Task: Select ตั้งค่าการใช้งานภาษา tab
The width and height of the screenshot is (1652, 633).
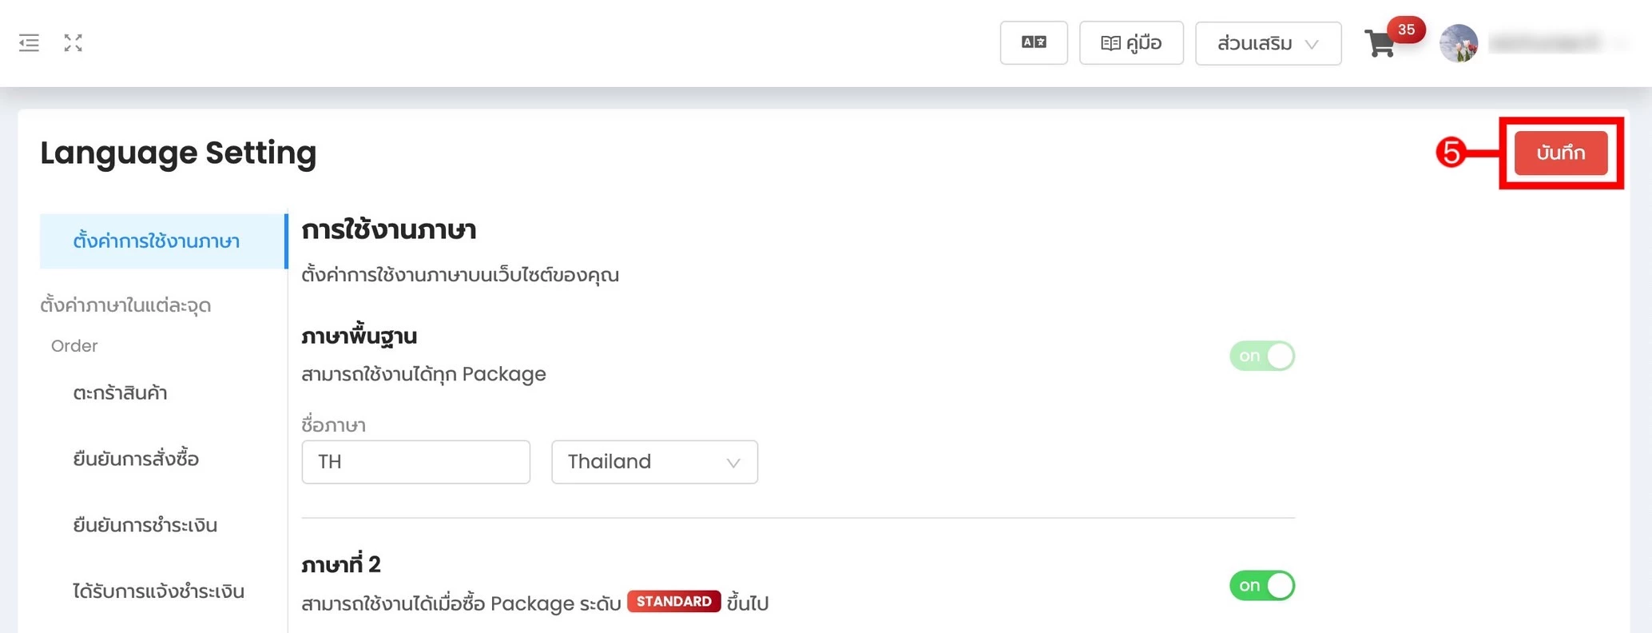Action: [157, 241]
